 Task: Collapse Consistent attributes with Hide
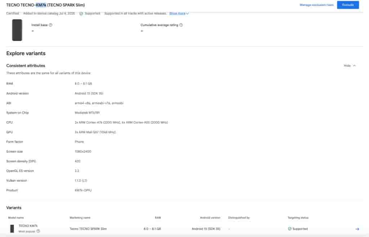[350, 66]
